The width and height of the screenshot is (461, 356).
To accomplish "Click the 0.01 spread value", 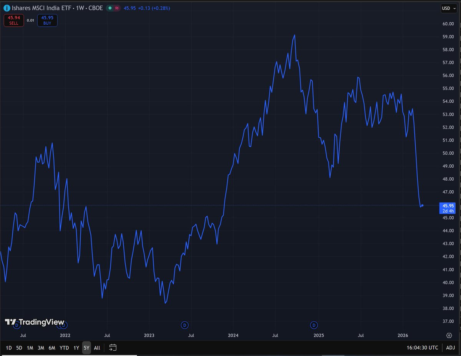I will tap(30, 20).
